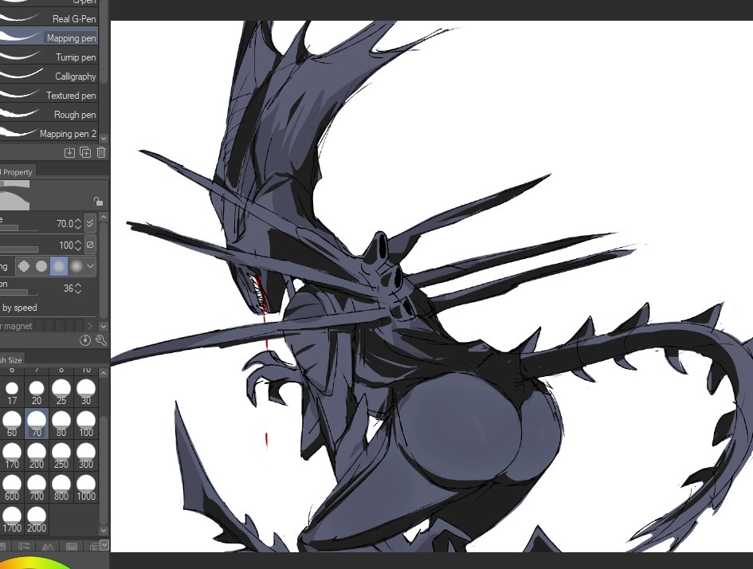
Task: Adjust the 36 stabilization stepper
Action: pos(78,288)
